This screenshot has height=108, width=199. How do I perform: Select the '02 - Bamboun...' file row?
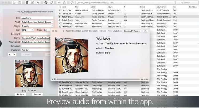click(x=128, y=27)
